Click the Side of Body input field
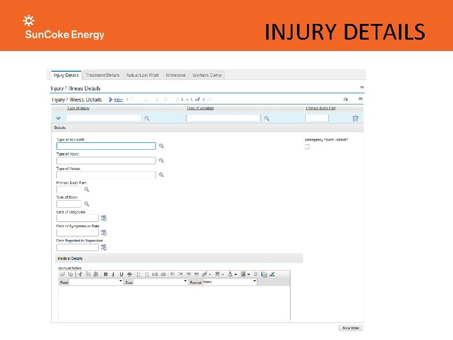The height and width of the screenshot is (340, 453). (x=69, y=204)
